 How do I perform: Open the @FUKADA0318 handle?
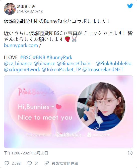pos(30,12)
